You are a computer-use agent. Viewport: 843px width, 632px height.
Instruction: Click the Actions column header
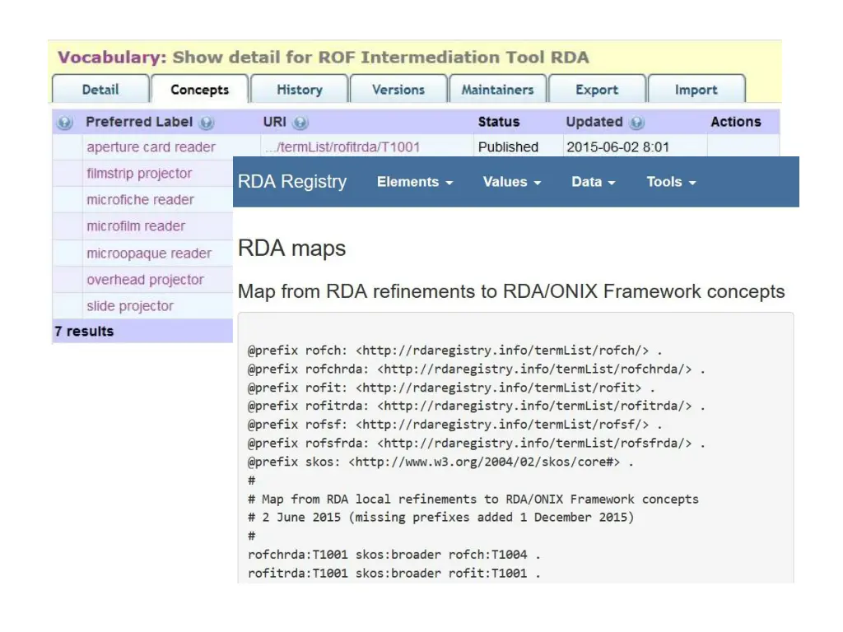pyautogui.click(x=736, y=122)
